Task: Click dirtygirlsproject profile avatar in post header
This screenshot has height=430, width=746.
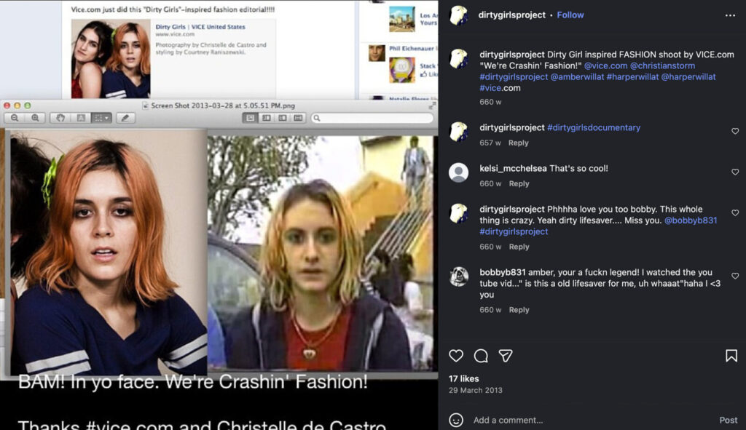Action: [458, 15]
